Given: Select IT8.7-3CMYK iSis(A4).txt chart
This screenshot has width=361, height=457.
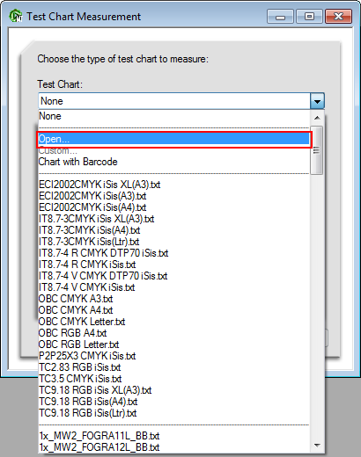Looking at the screenshot, I should [x=174, y=230].
